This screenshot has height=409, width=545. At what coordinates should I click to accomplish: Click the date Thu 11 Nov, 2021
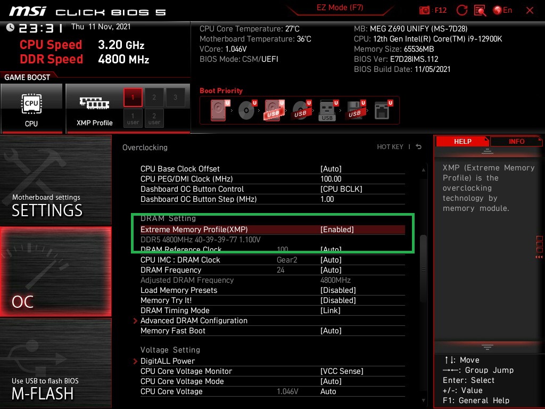pos(101,27)
